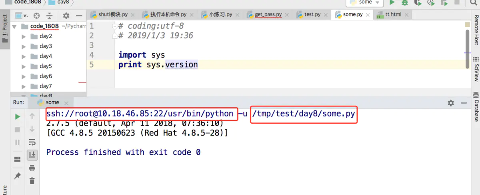Pin the Run tab with pin icon
The width and height of the screenshot is (480, 195).
pyautogui.click(x=17, y=176)
